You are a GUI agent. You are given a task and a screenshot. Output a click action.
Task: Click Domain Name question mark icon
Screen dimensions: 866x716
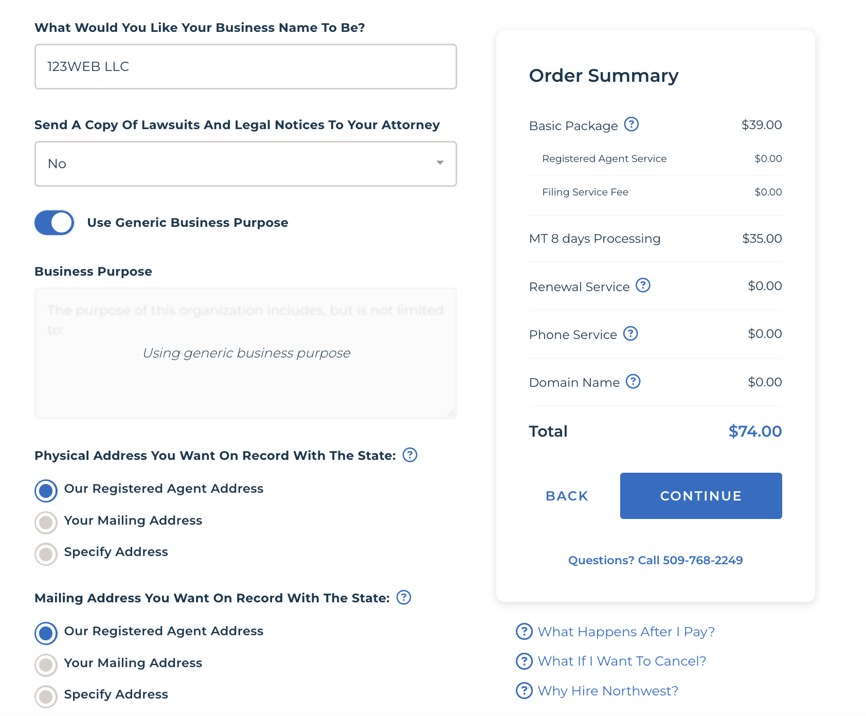click(633, 382)
